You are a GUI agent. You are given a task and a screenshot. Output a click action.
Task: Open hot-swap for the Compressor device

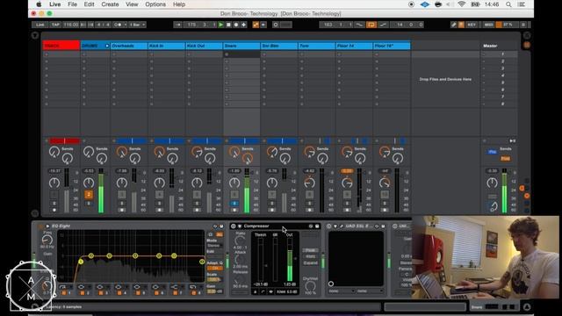pos(311,226)
